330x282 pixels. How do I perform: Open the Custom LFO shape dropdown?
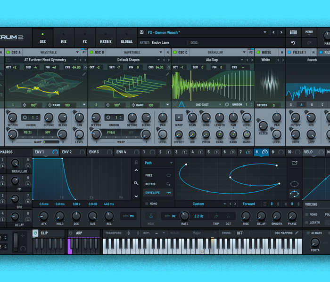pyautogui.click(x=201, y=204)
